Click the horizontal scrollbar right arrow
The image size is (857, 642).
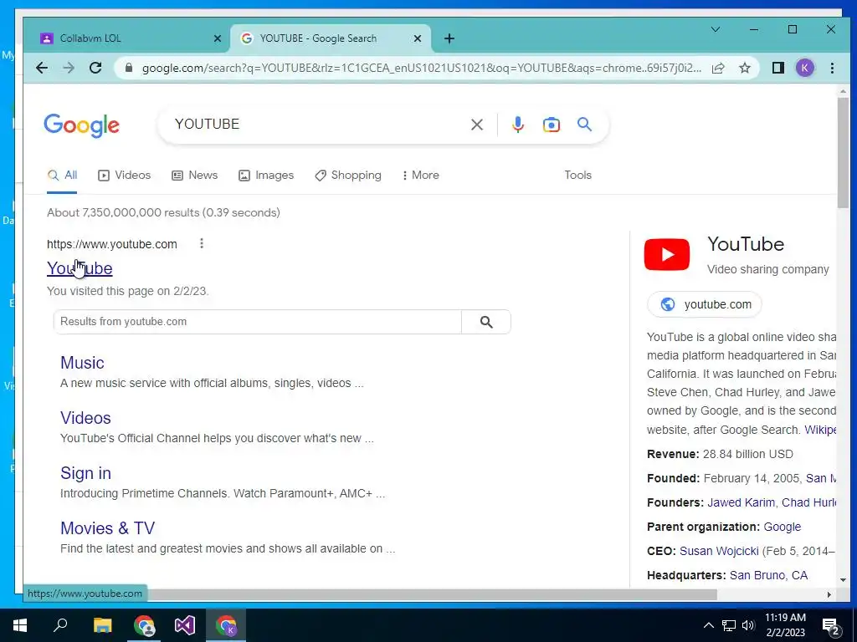[829, 594]
